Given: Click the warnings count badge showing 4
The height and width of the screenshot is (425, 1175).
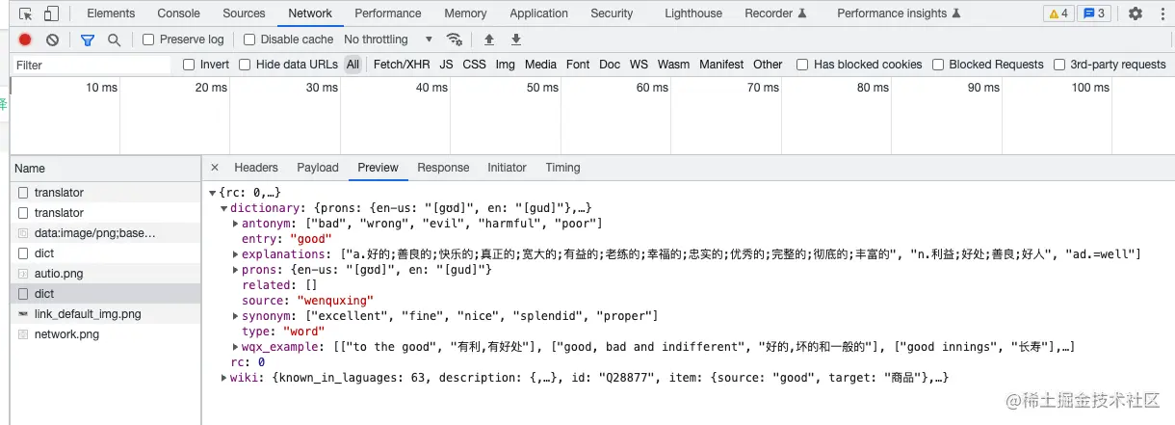Looking at the screenshot, I should [x=1058, y=13].
